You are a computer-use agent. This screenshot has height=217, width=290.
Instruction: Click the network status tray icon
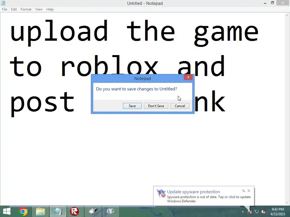coord(257,212)
